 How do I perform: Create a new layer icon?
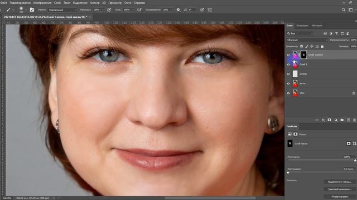pos(348,120)
